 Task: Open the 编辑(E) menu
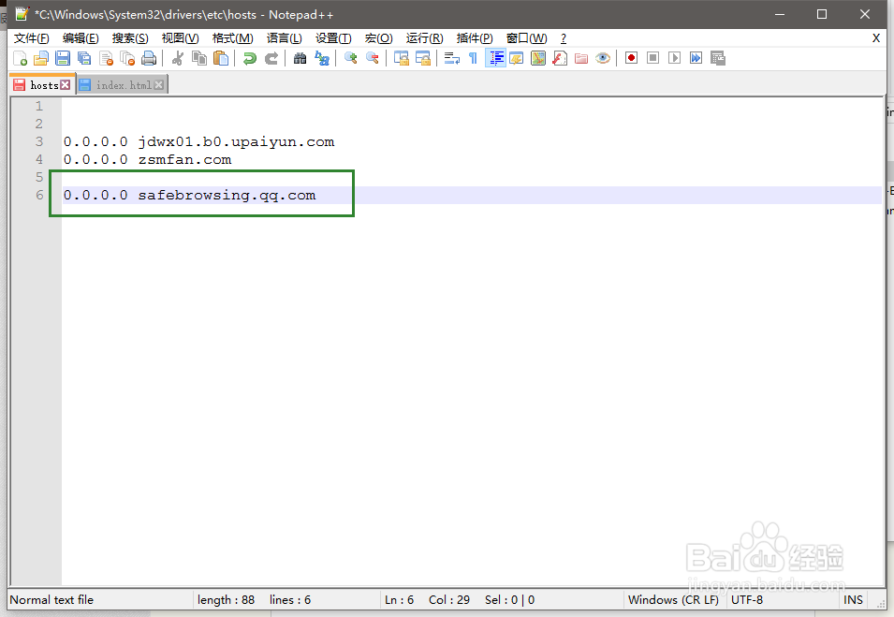coord(81,38)
